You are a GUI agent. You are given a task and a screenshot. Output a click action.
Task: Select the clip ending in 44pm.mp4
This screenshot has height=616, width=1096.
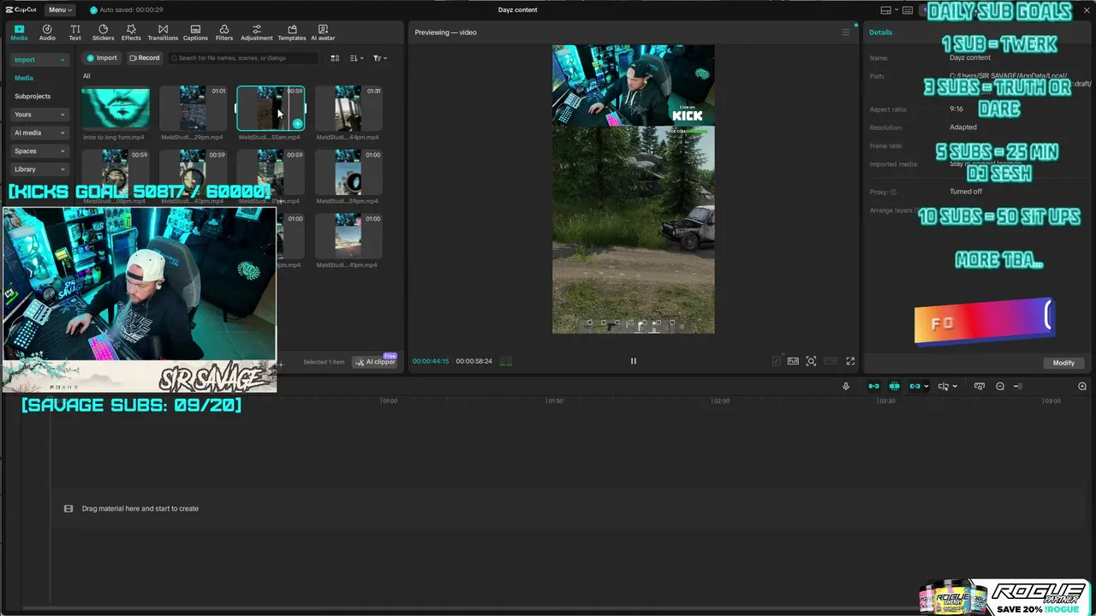[x=348, y=109]
